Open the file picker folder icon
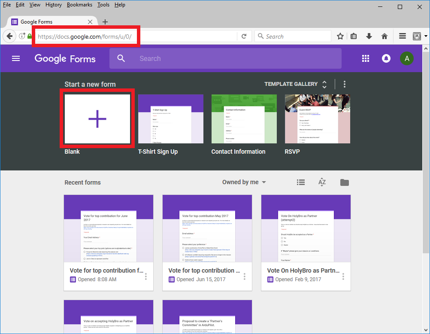This screenshot has height=334, width=430. click(x=344, y=182)
